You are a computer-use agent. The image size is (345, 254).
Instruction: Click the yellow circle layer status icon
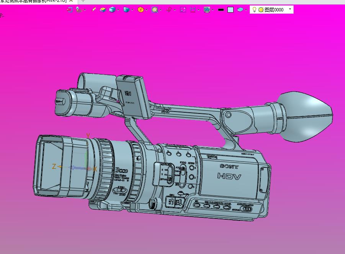(261, 10)
